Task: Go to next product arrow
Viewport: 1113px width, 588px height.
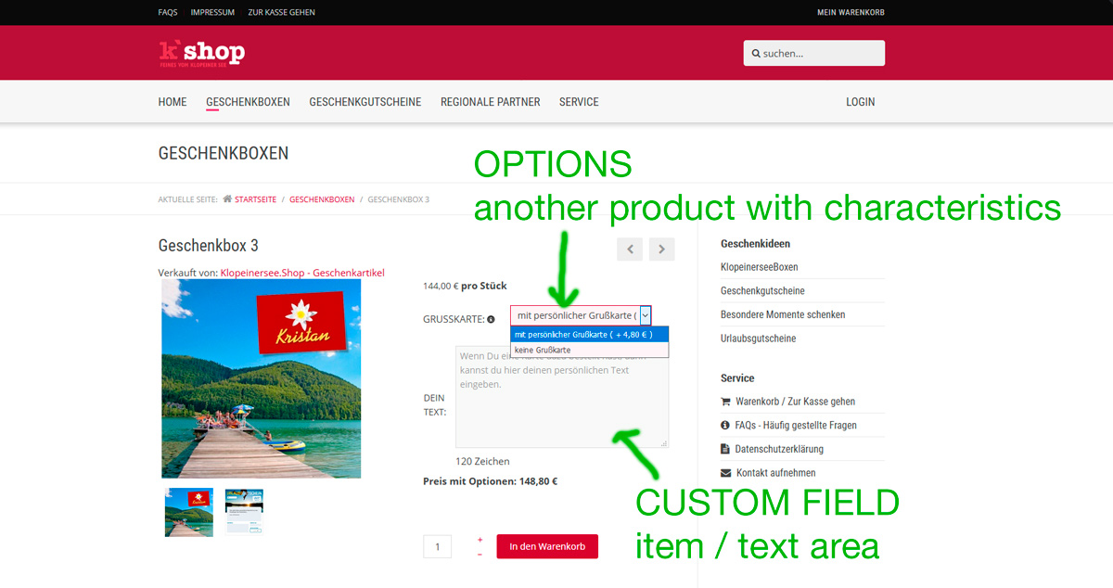Action: [x=662, y=249]
